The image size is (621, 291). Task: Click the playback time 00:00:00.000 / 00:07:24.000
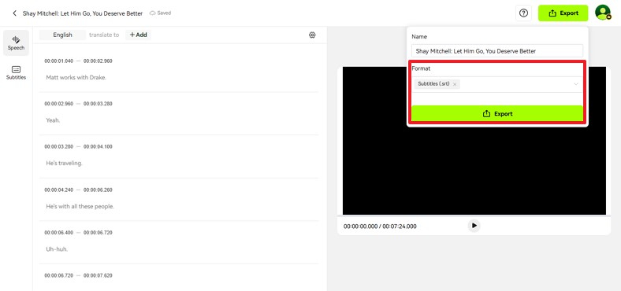tap(380, 227)
